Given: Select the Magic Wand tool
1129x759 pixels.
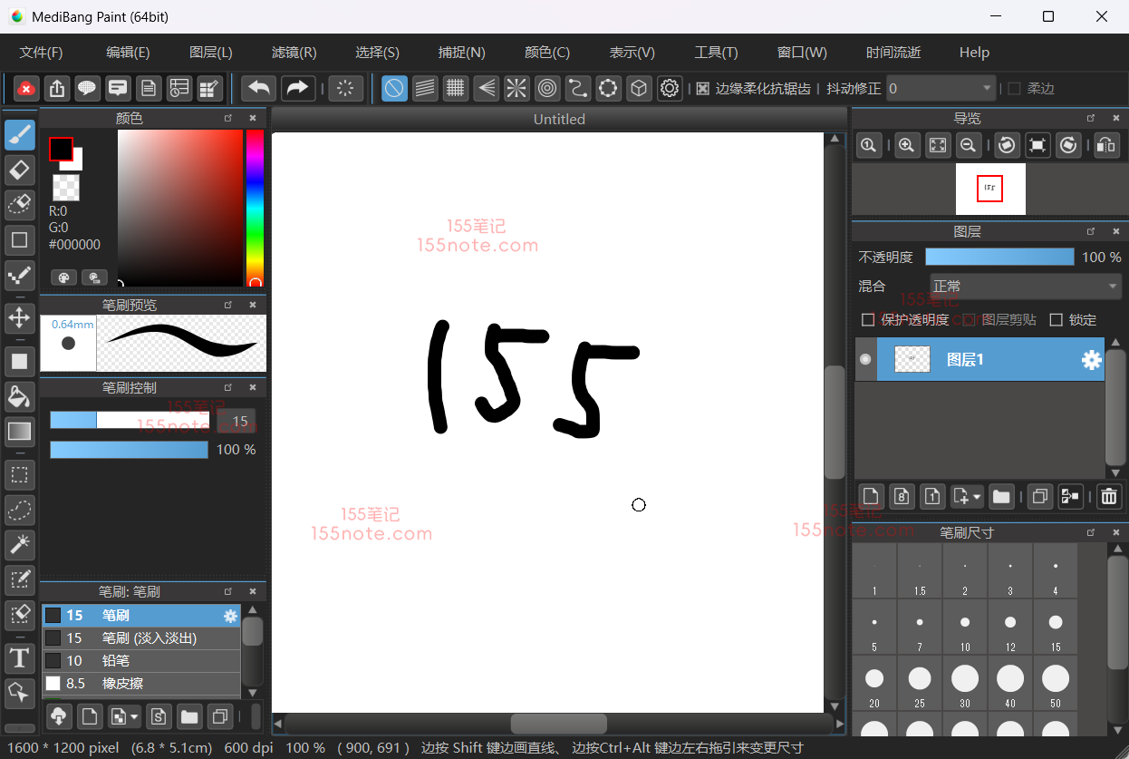Looking at the screenshot, I should click(20, 544).
